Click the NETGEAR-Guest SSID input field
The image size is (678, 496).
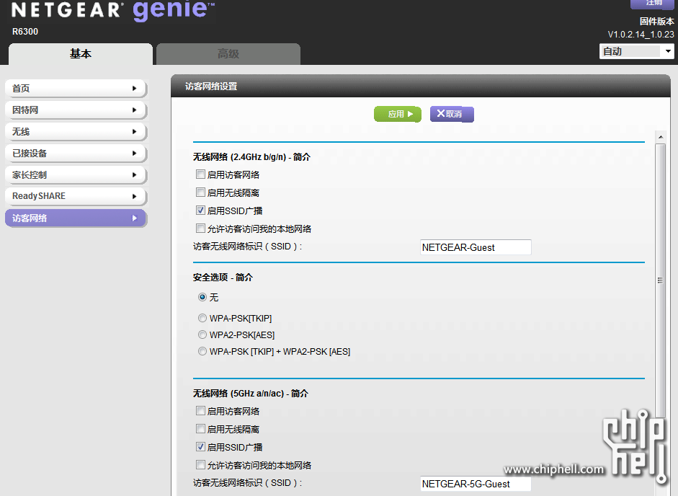(x=476, y=247)
